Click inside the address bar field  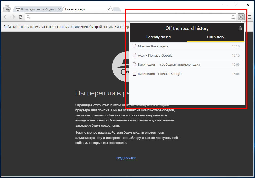(x=130, y=17)
